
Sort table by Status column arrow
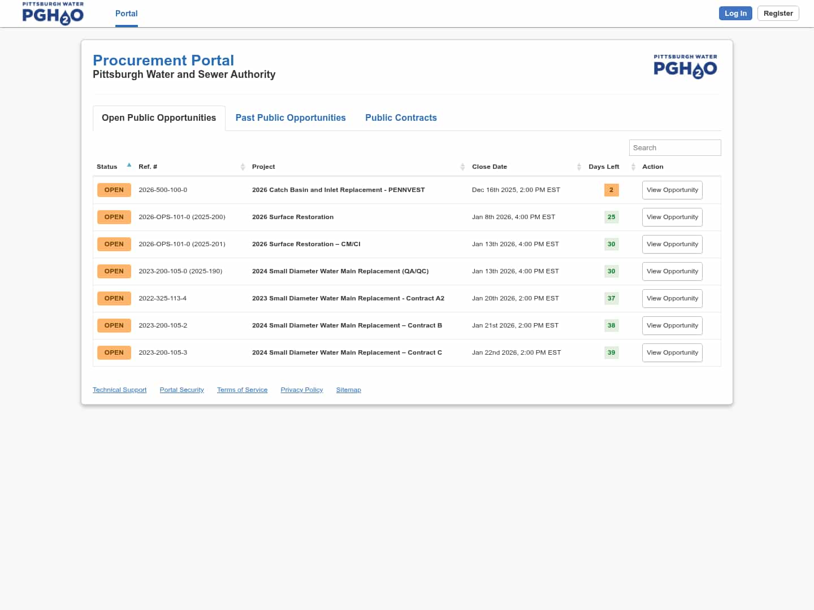[129, 165]
